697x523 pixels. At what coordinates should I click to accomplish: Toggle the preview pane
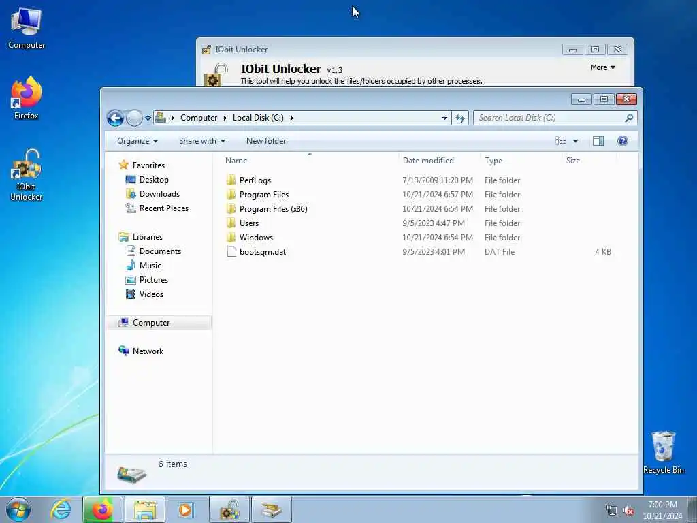coord(598,141)
